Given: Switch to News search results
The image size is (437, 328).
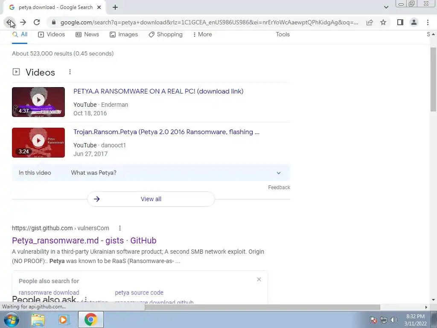Looking at the screenshot, I should [x=87, y=34].
